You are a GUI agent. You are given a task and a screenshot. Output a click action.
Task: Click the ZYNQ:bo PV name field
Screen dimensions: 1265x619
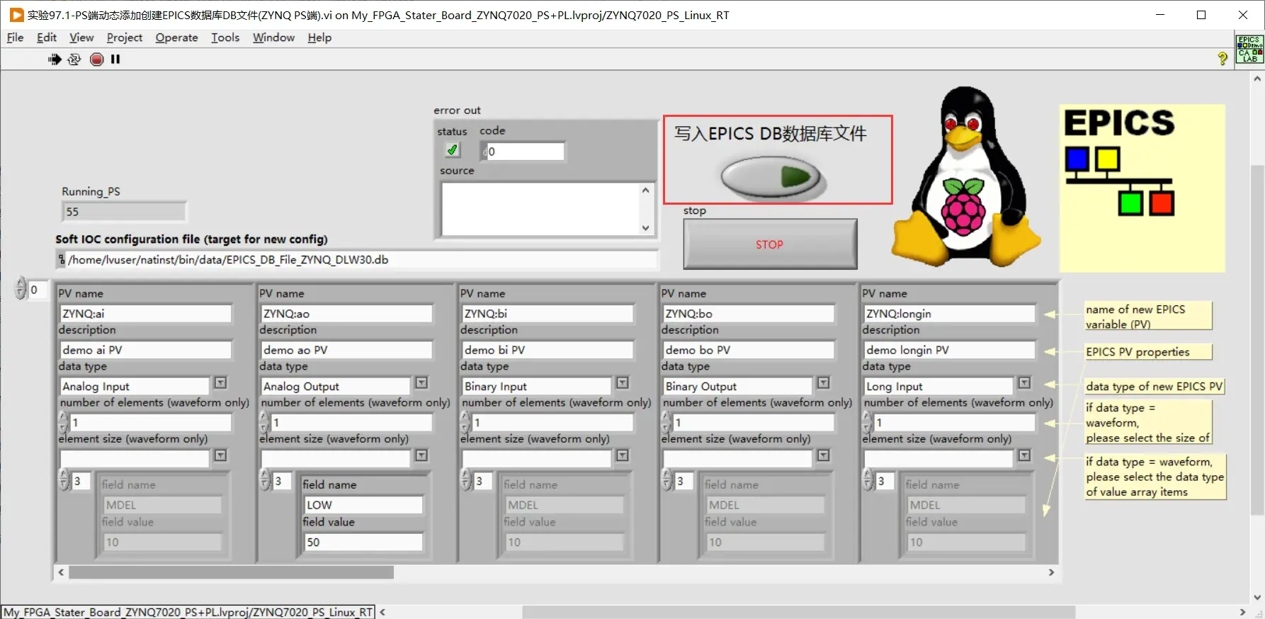[x=749, y=313]
